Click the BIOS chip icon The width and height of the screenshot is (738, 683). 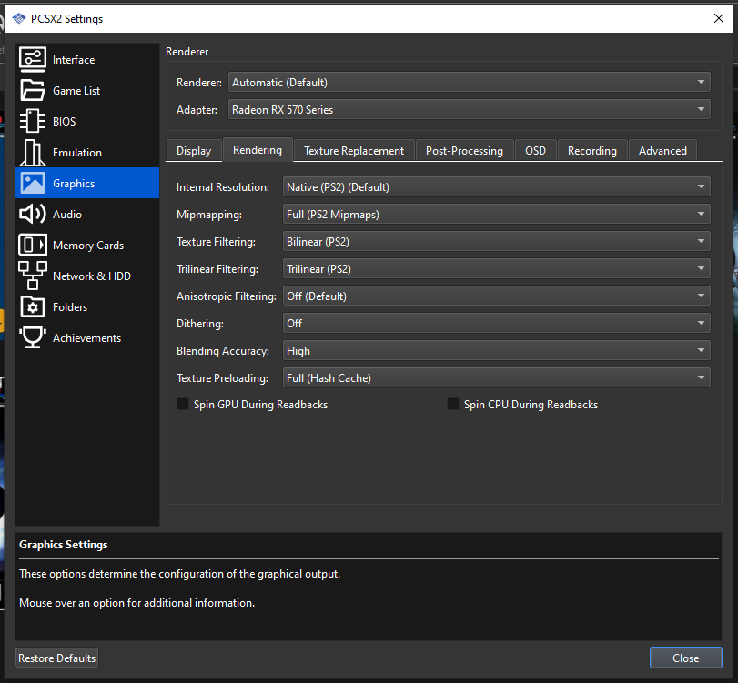click(32, 121)
